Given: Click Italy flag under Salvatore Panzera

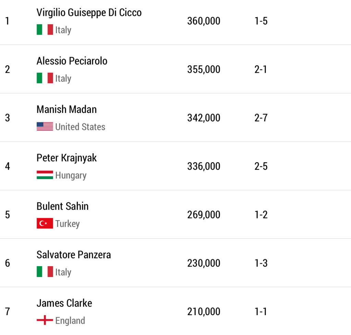Looking at the screenshot, I should tap(45, 272).
